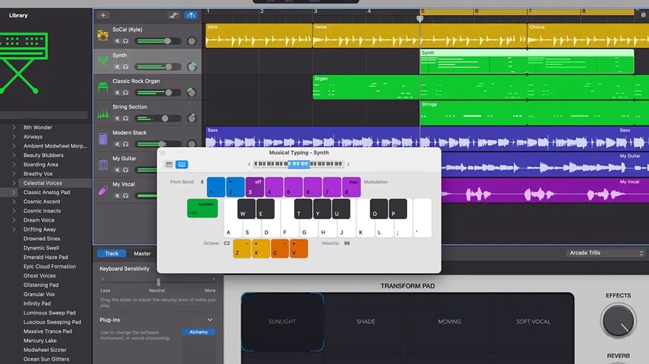Screen dimensions: 649x364
Task: Click the My Guitar track icon
Action: click(x=103, y=164)
